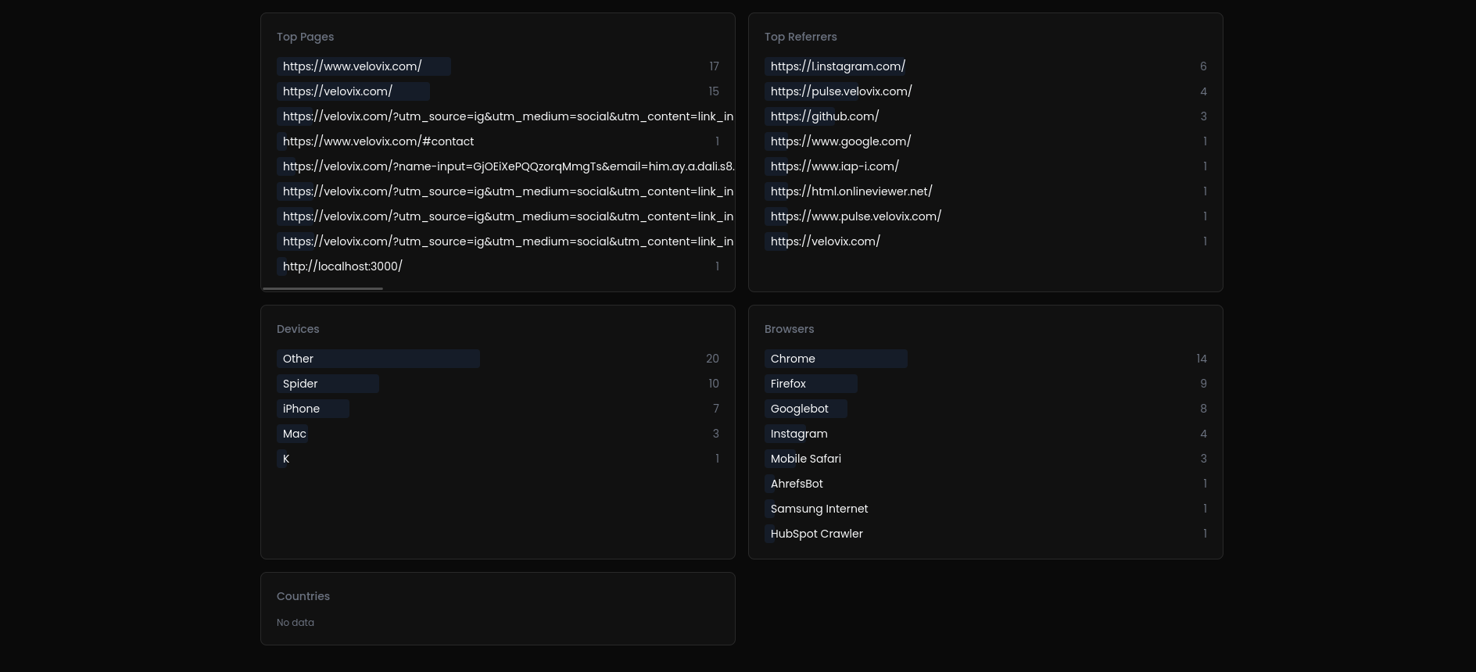
Task: Click the HubSpot Crawler browser row
Action: tap(985, 534)
